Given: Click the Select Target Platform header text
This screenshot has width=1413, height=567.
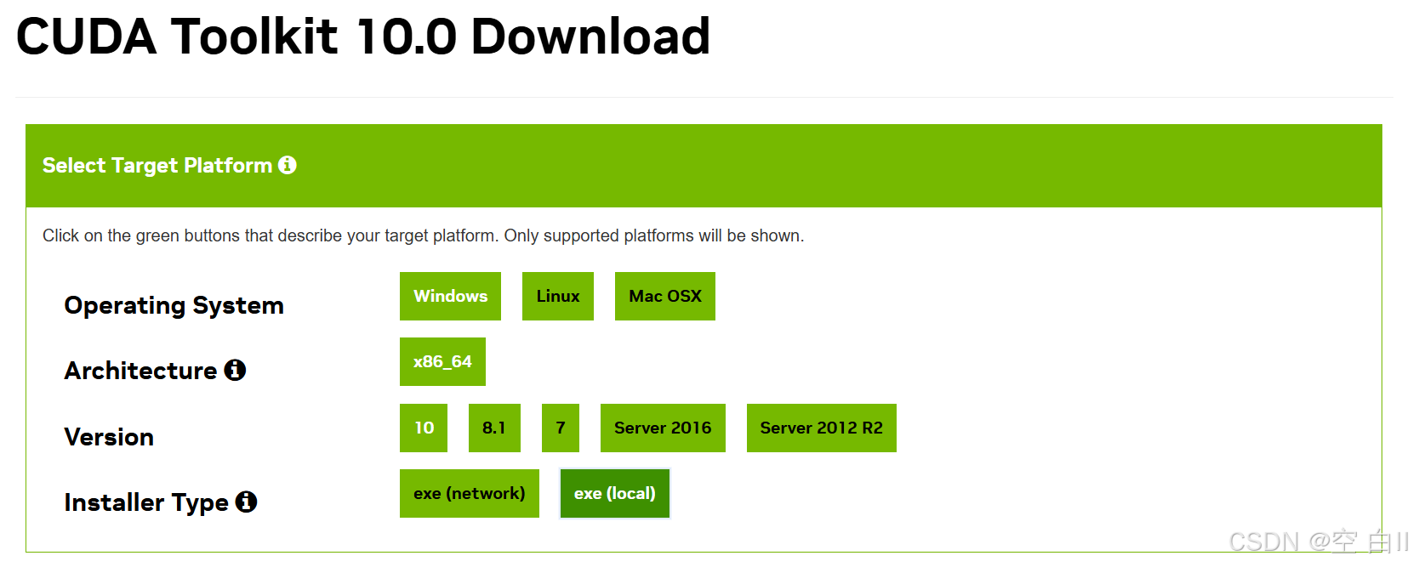Looking at the screenshot, I should [157, 165].
